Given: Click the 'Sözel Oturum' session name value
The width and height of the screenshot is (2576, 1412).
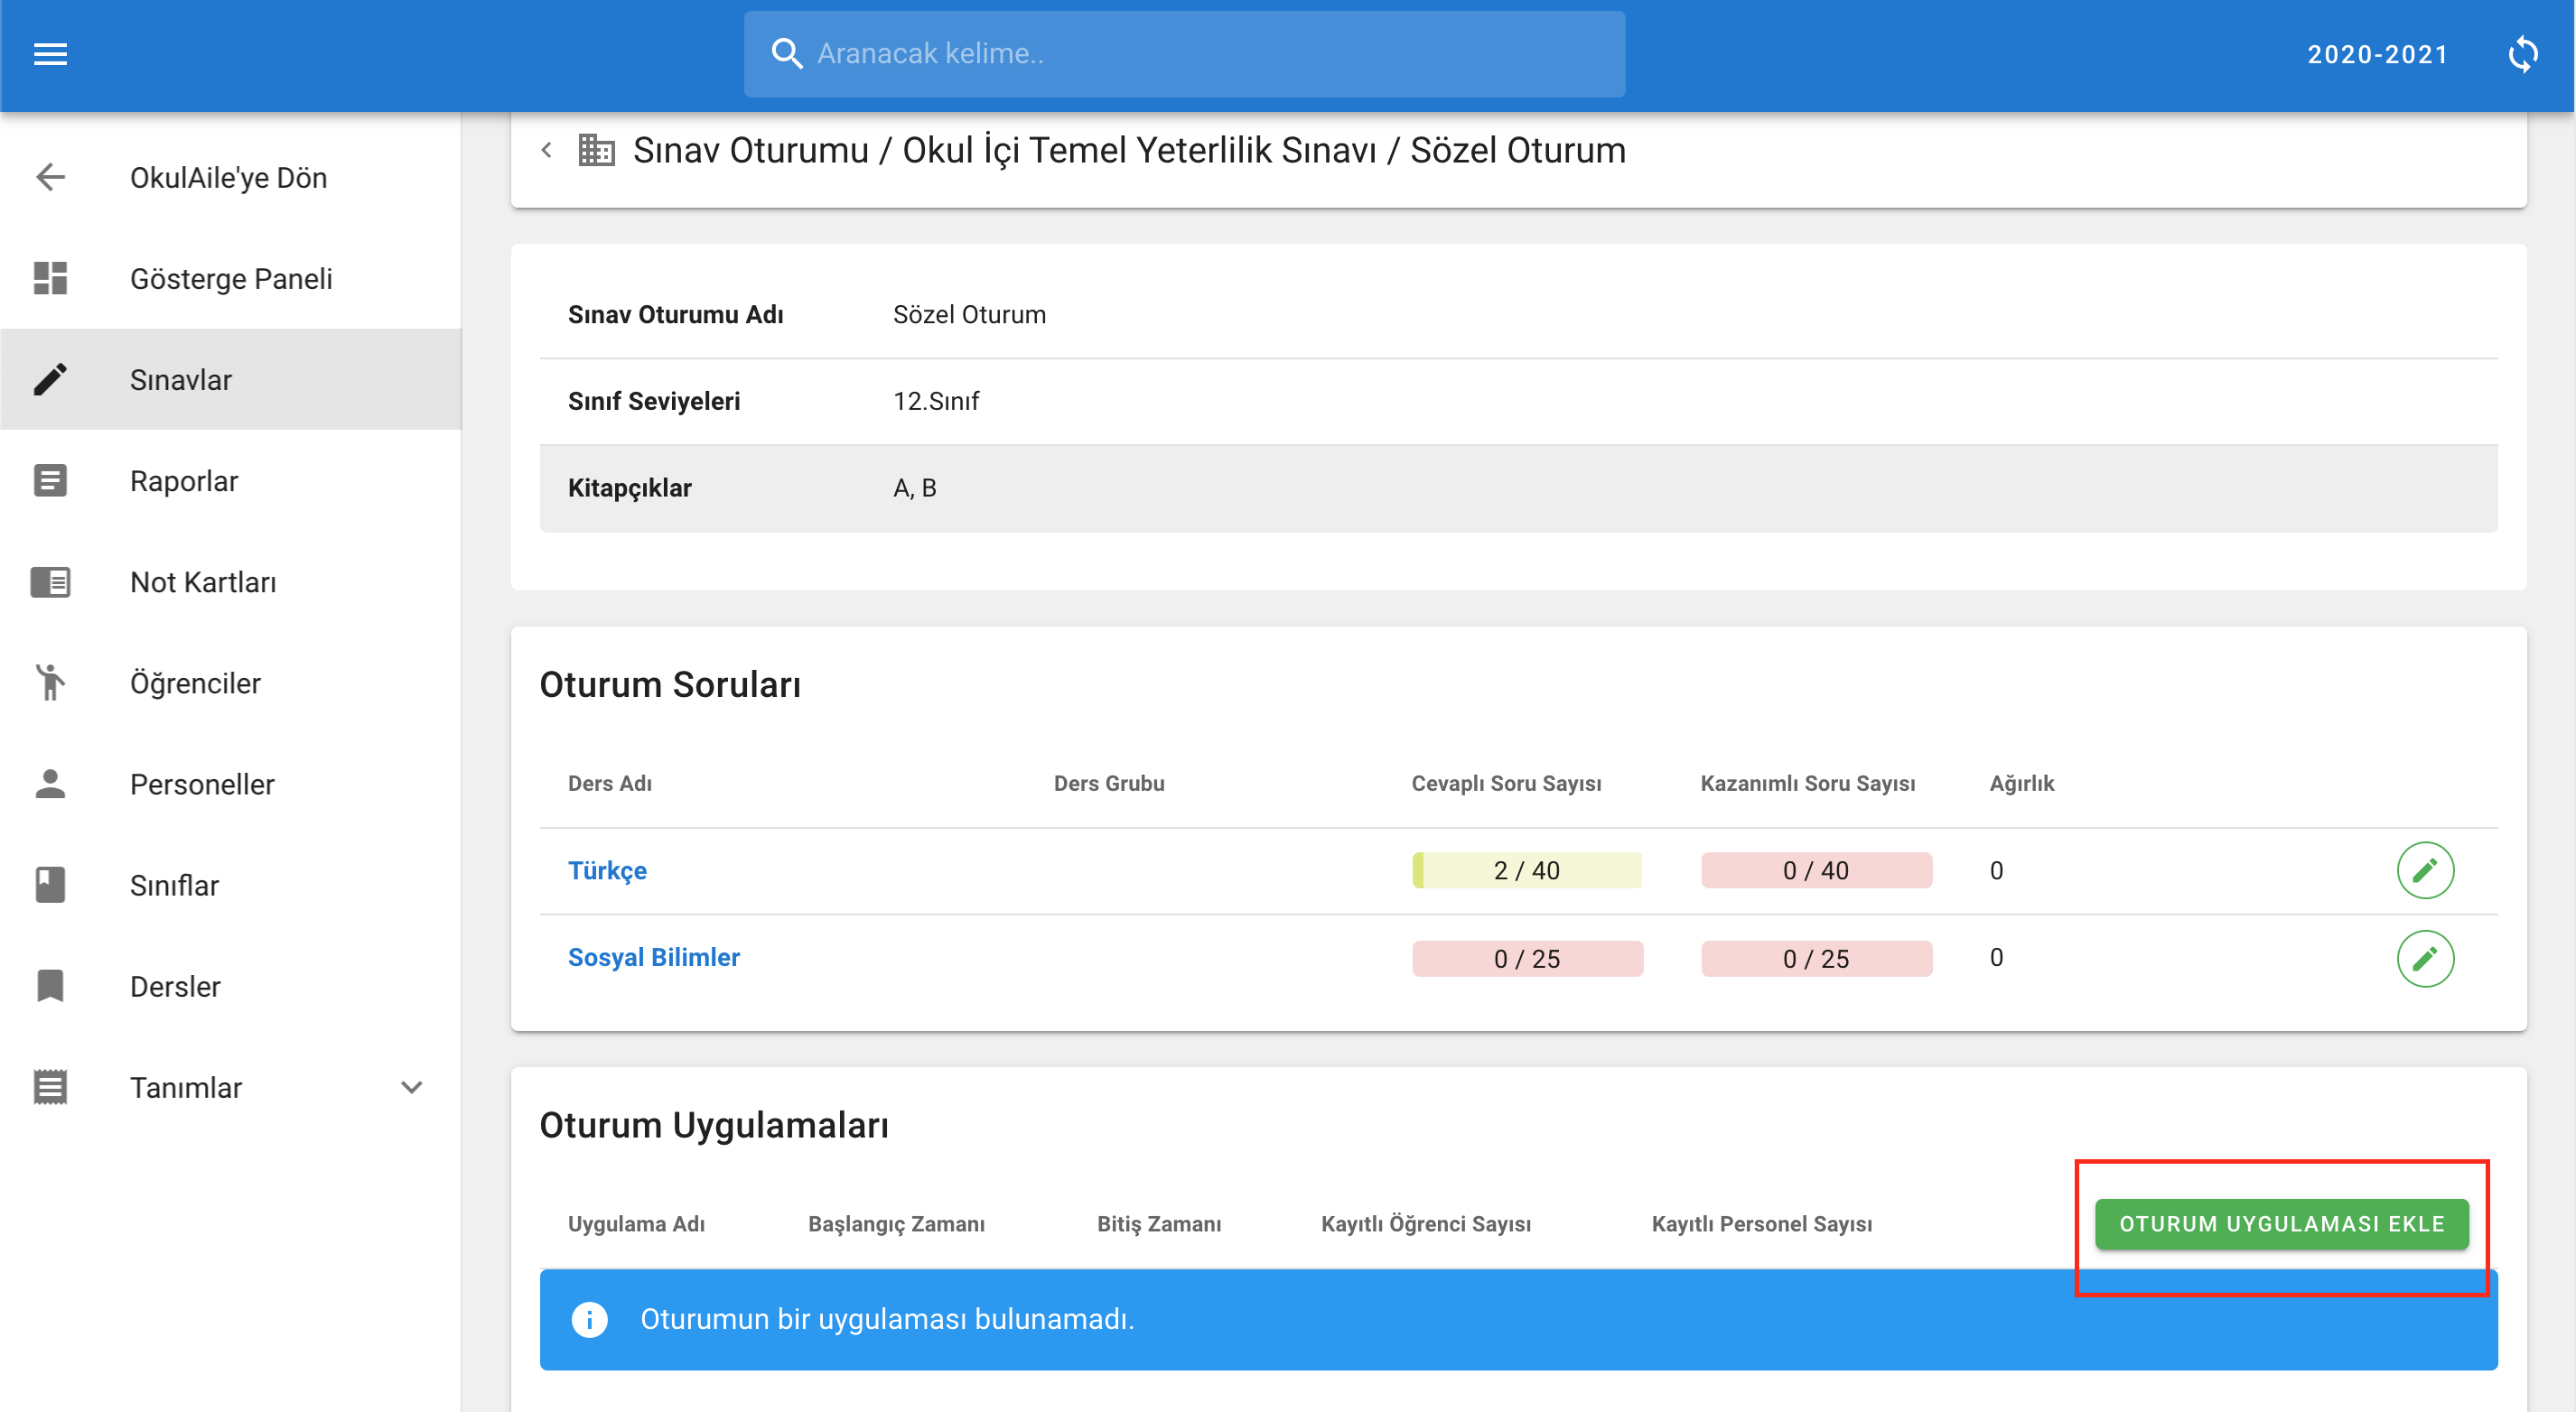Looking at the screenshot, I should click(969, 315).
